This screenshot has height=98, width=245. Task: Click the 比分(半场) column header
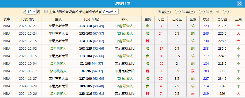(92, 19)
